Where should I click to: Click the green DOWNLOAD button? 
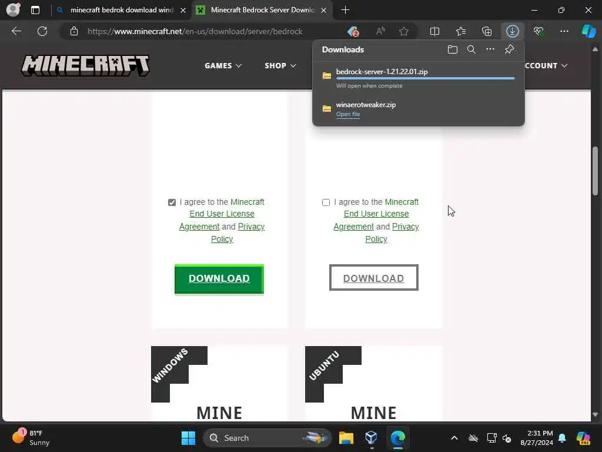219,278
